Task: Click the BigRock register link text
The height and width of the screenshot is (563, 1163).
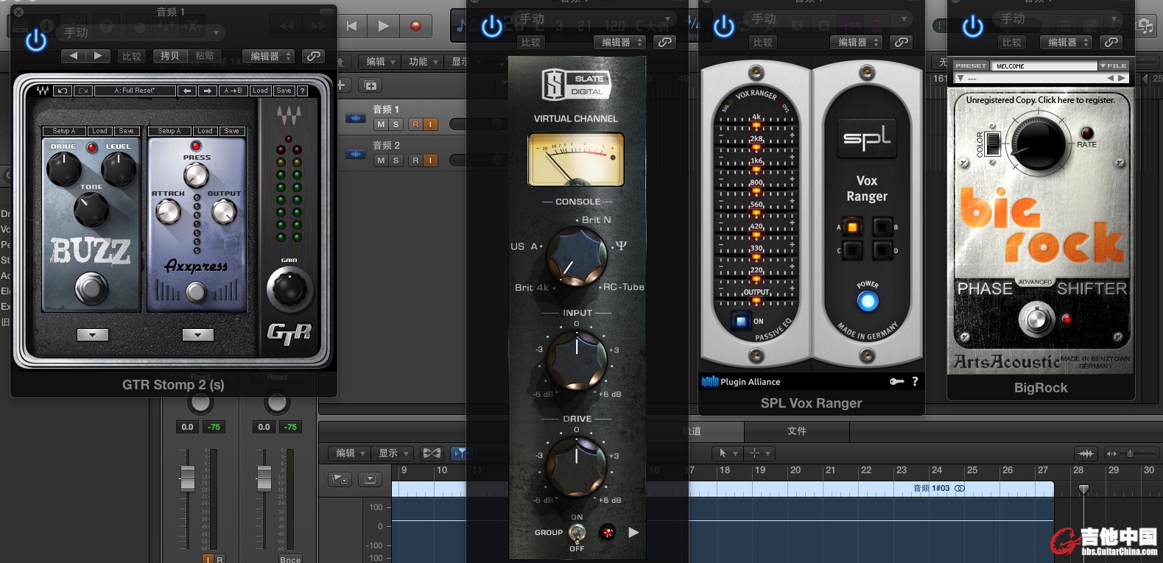Action: click(x=1040, y=100)
